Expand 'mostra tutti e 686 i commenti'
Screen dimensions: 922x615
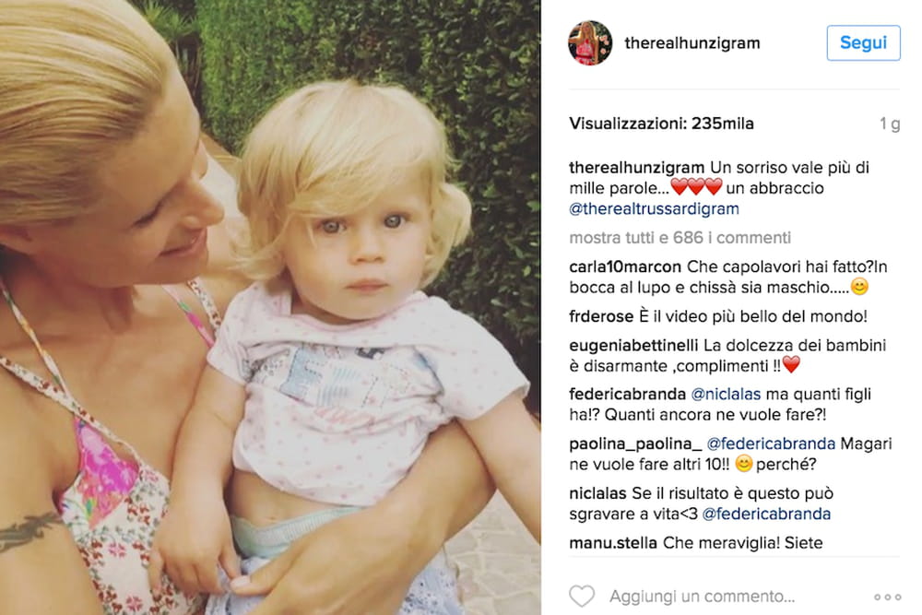click(x=680, y=238)
